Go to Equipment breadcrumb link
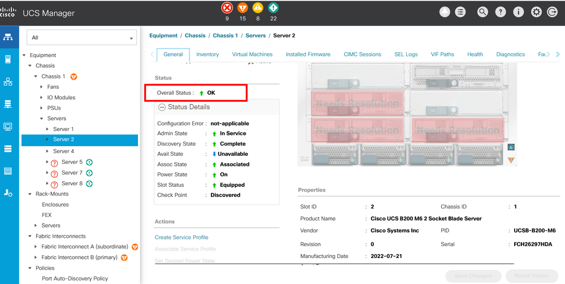The width and height of the screenshot is (565, 284). pos(163,36)
